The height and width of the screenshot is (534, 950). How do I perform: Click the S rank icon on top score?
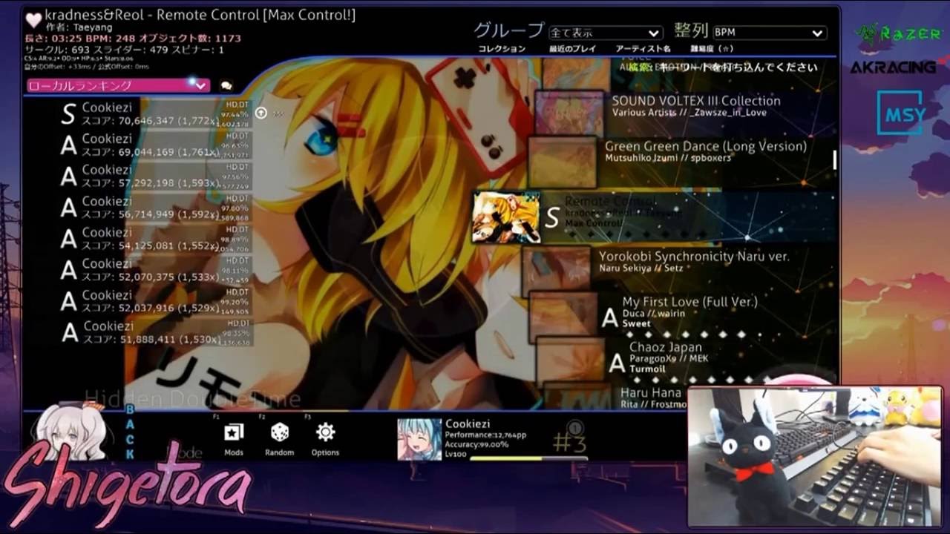tap(68, 114)
